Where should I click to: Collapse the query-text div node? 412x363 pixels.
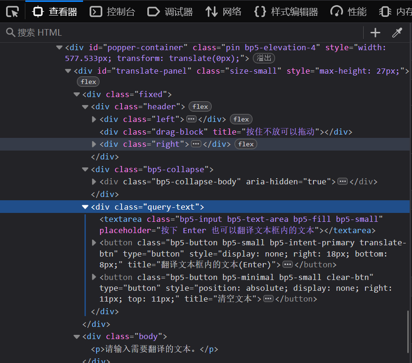tap(85, 207)
